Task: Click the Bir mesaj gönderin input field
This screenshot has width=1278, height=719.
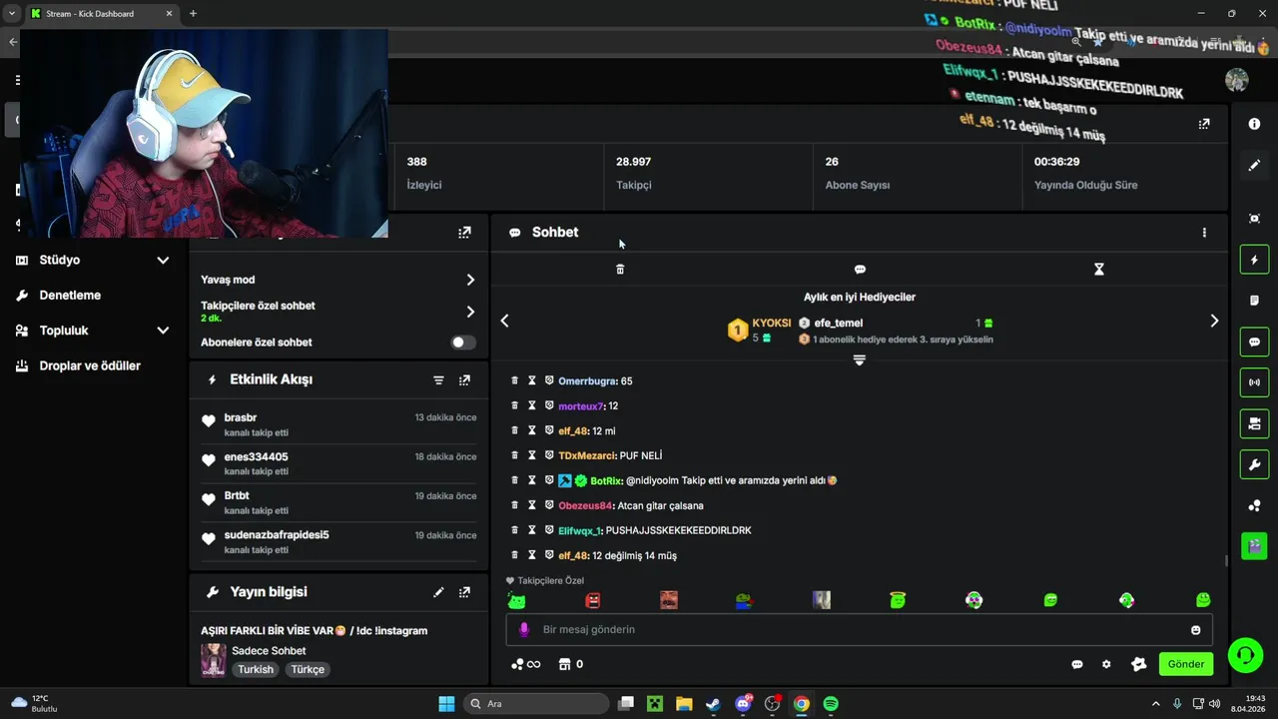Action: pos(859,630)
